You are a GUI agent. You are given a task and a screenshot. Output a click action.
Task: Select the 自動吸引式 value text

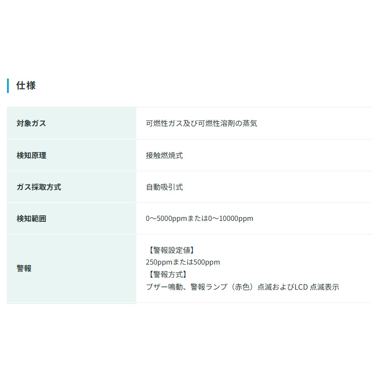click(164, 187)
